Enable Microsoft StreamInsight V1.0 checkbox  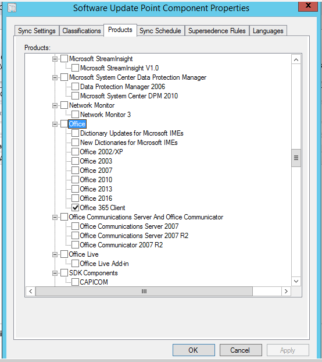(75, 68)
